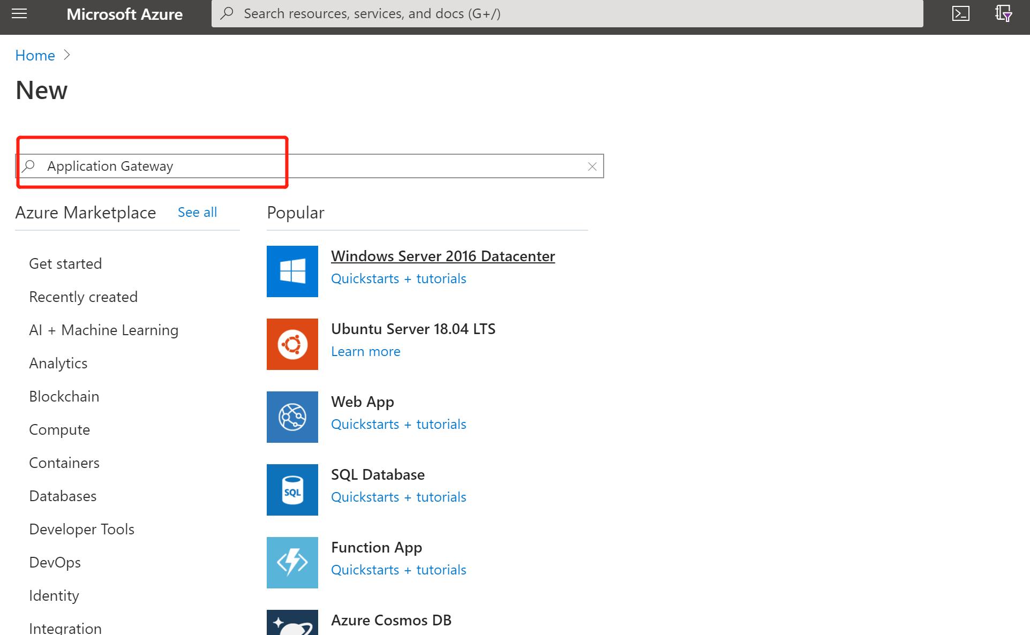Viewport: 1030px width, 635px height.
Task: Select the Databases marketplace category
Action: pyautogui.click(x=63, y=495)
